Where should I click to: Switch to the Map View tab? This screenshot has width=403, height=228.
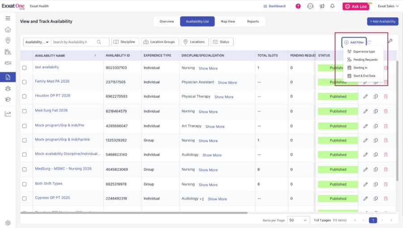(x=228, y=21)
